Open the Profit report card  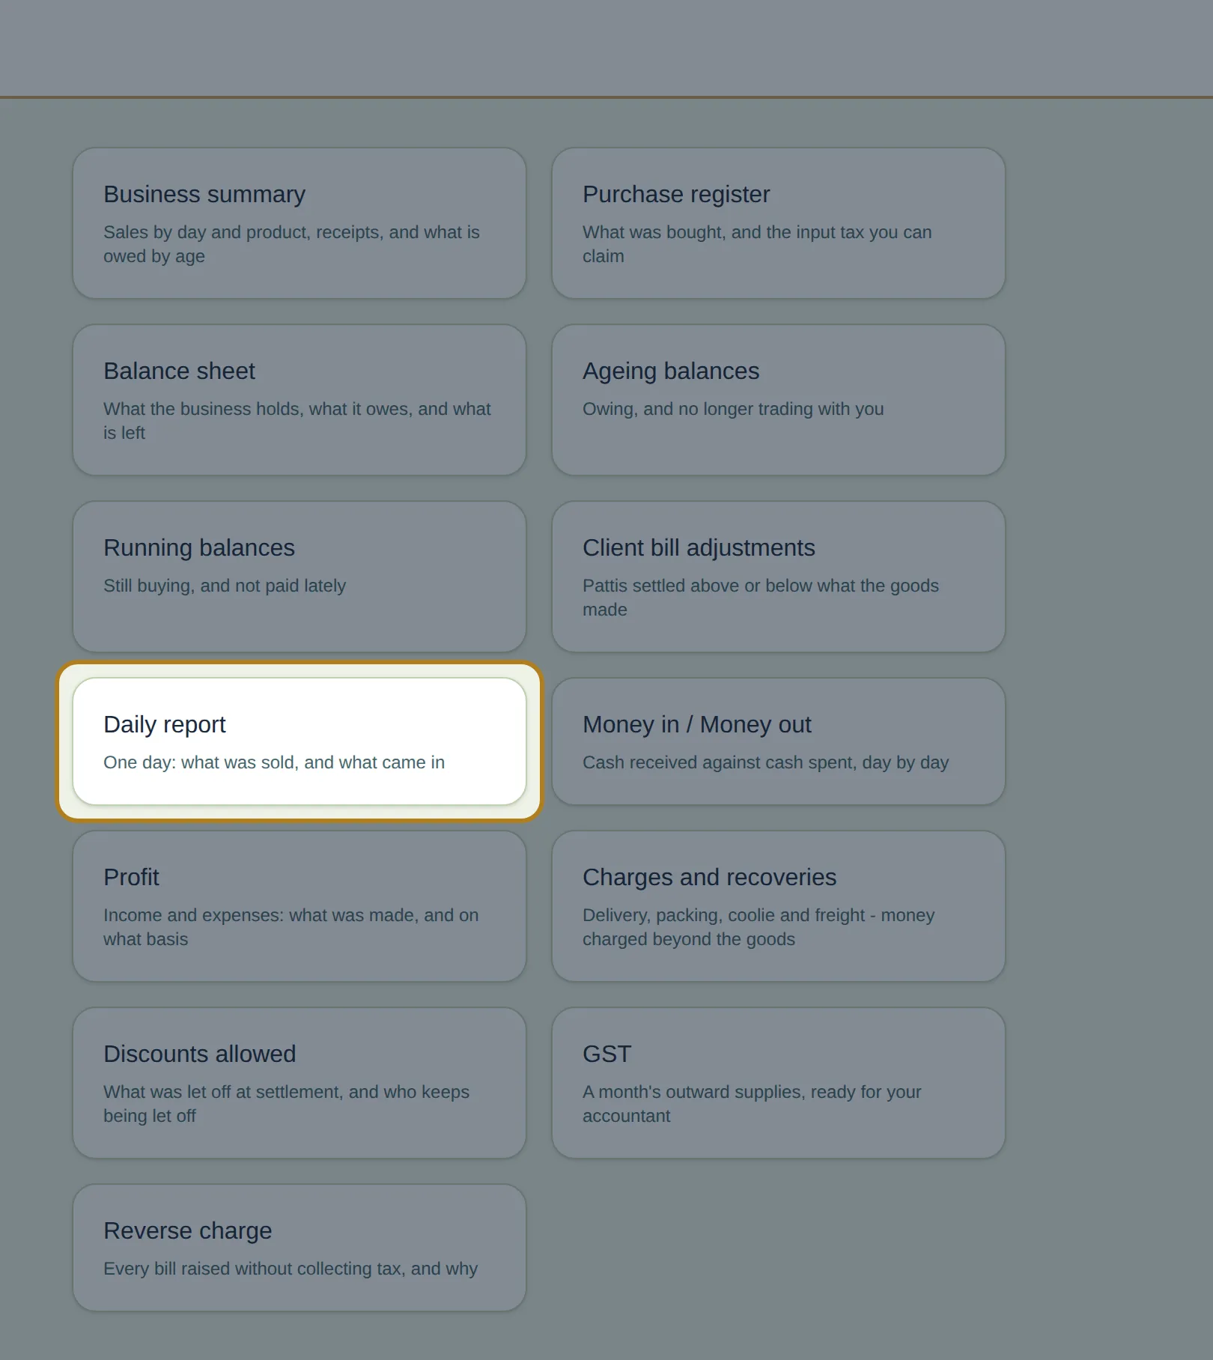click(300, 906)
